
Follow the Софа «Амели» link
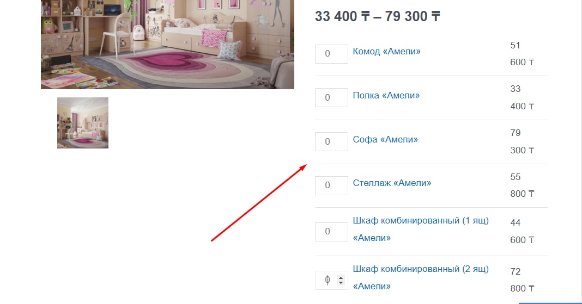[385, 140]
